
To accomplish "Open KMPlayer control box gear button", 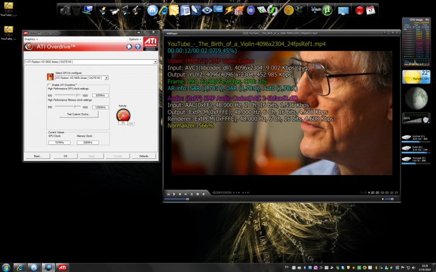I will pyautogui.click(x=203, y=194).
